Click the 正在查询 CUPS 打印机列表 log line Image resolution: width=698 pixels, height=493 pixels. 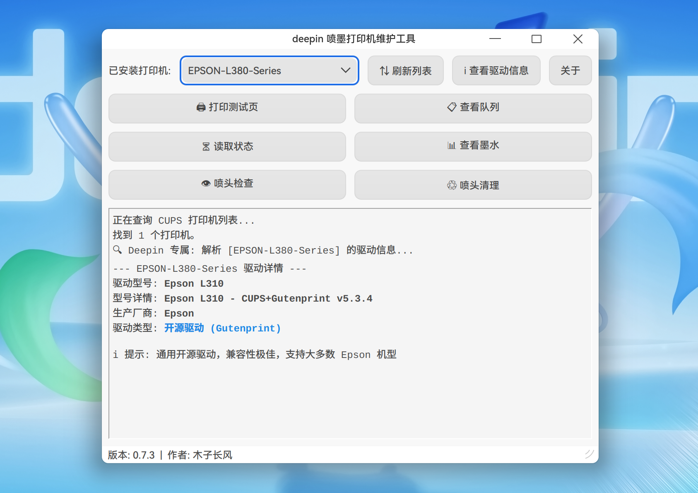[183, 220]
